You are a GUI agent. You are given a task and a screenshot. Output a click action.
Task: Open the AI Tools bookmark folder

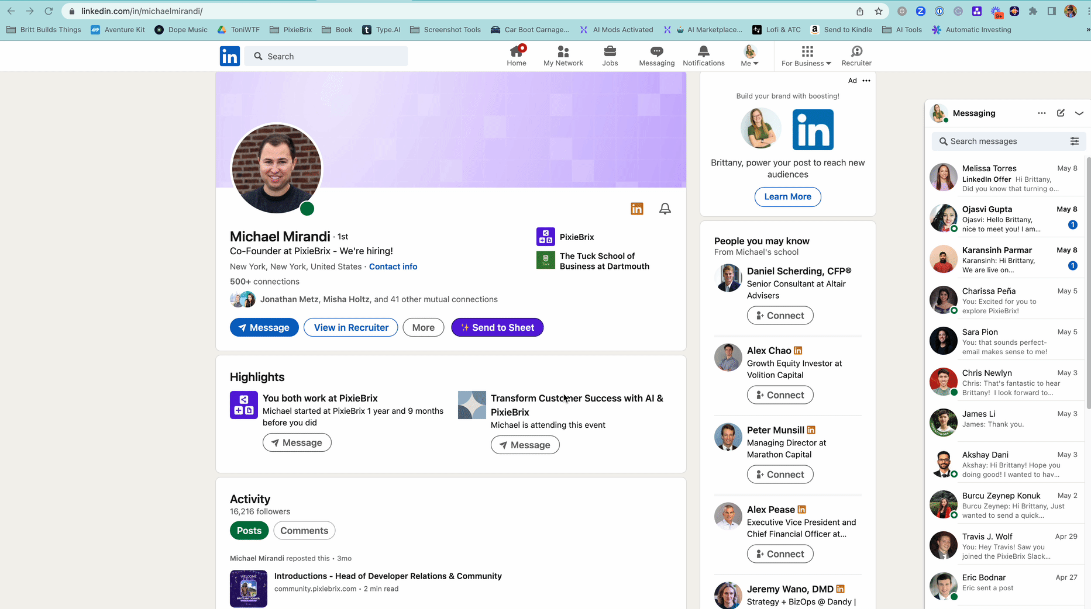(901, 30)
